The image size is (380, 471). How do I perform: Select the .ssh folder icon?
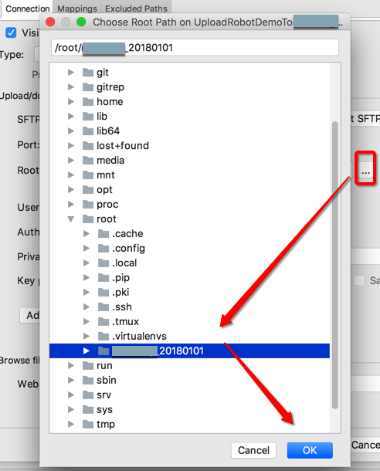pyautogui.click(x=103, y=307)
